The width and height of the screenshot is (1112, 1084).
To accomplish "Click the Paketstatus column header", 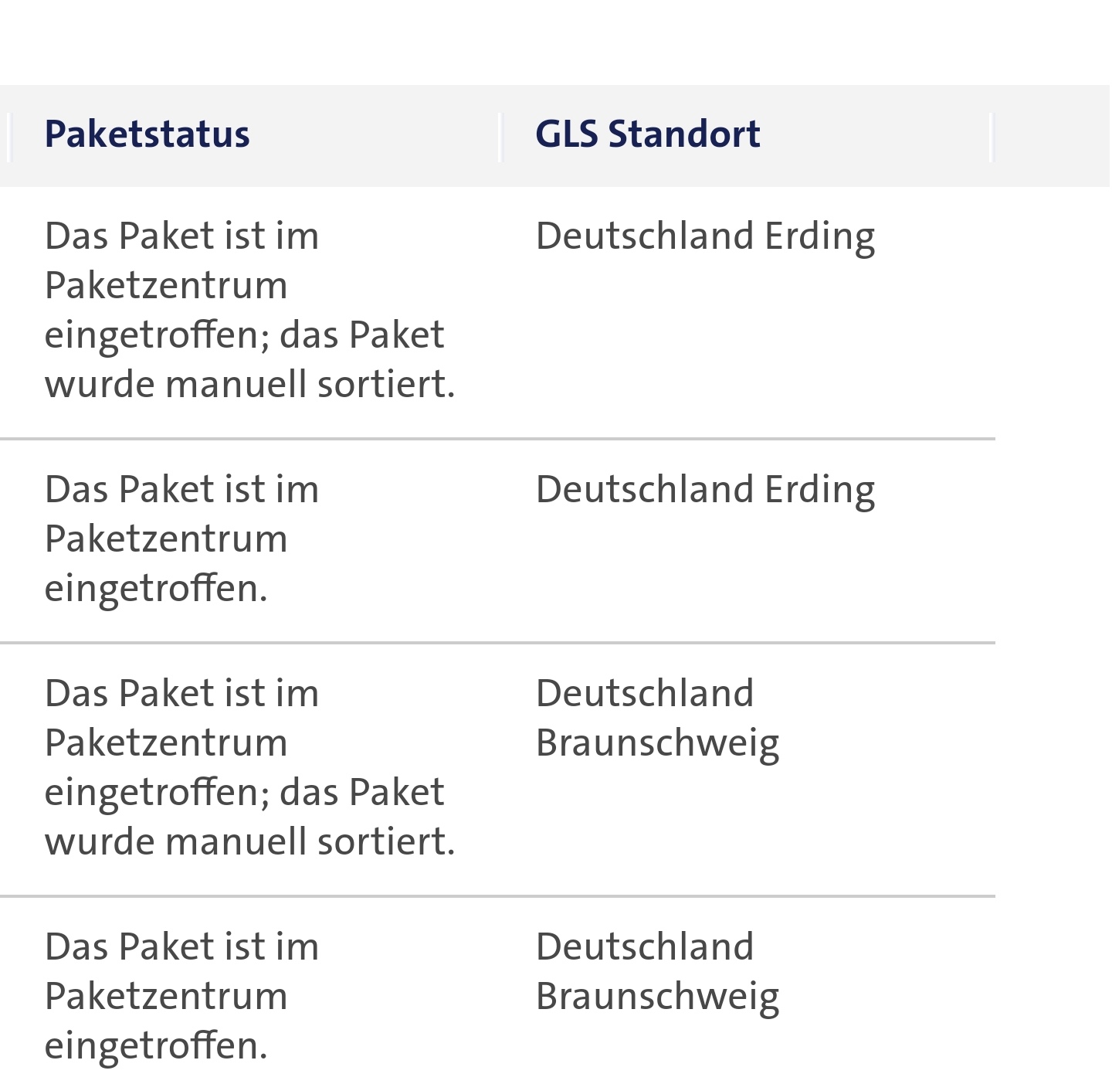I will click(x=147, y=134).
